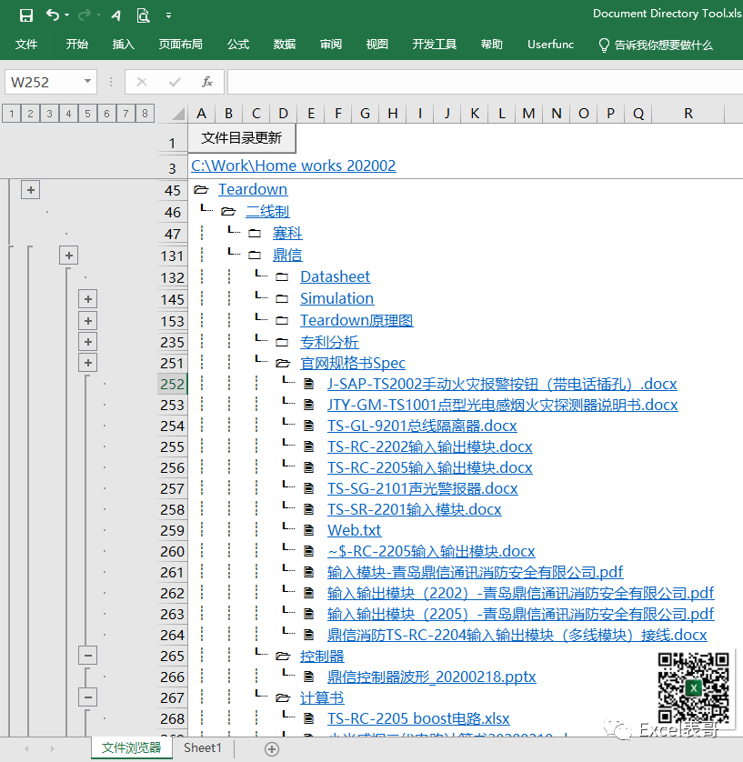Click the open folder icon beside Teardown
Image resolution: width=743 pixels, height=762 pixels.
201,189
